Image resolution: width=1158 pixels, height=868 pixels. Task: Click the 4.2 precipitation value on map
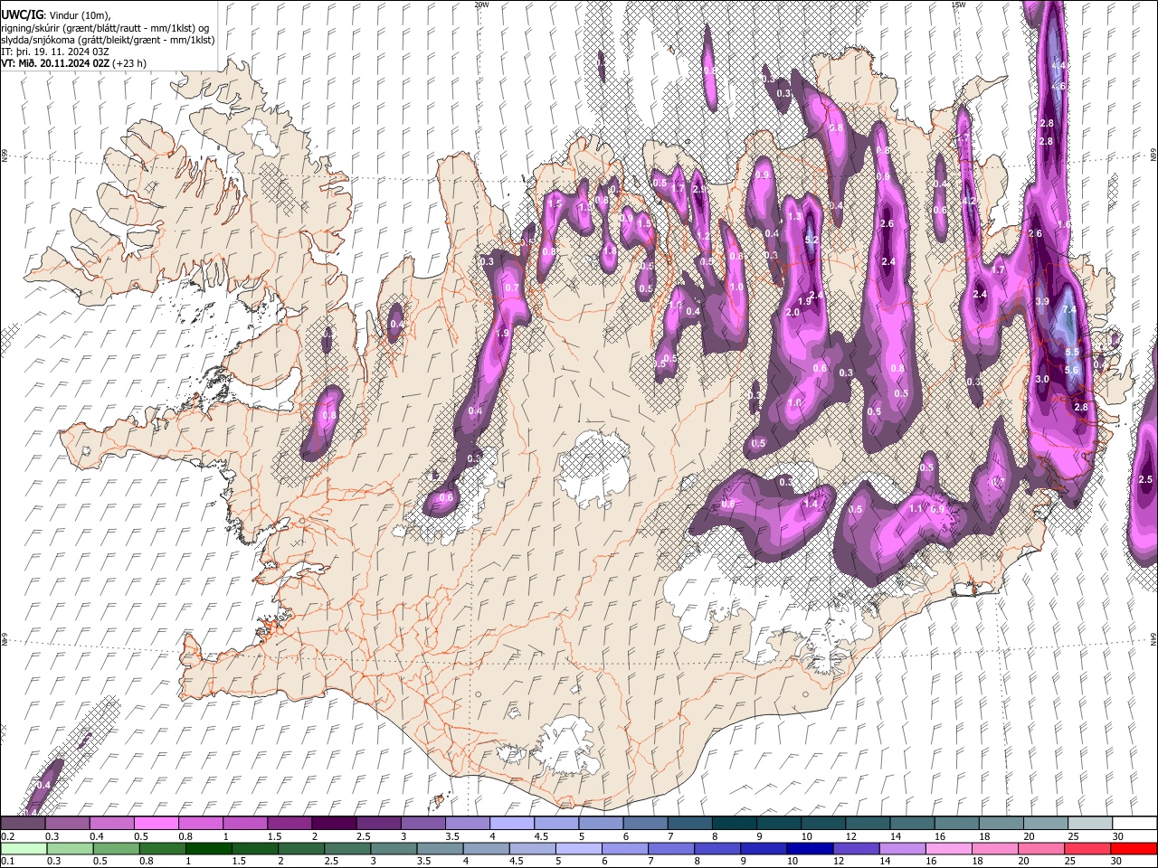pyautogui.click(x=968, y=202)
